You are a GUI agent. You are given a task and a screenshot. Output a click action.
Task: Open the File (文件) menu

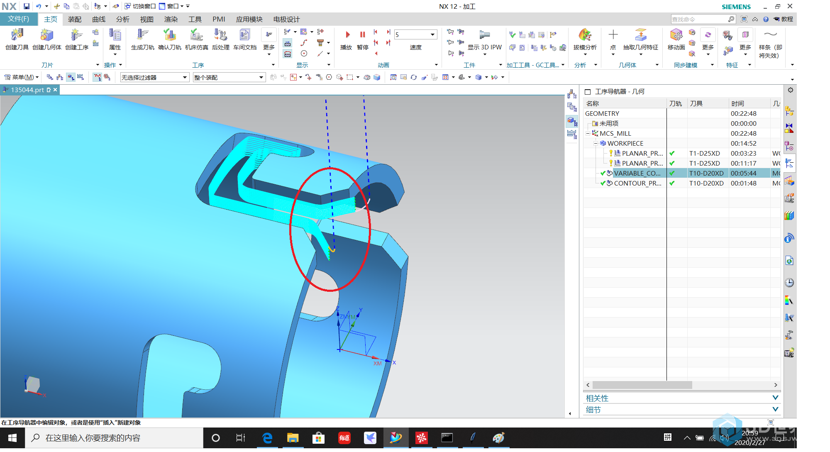click(x=19, y=19)
